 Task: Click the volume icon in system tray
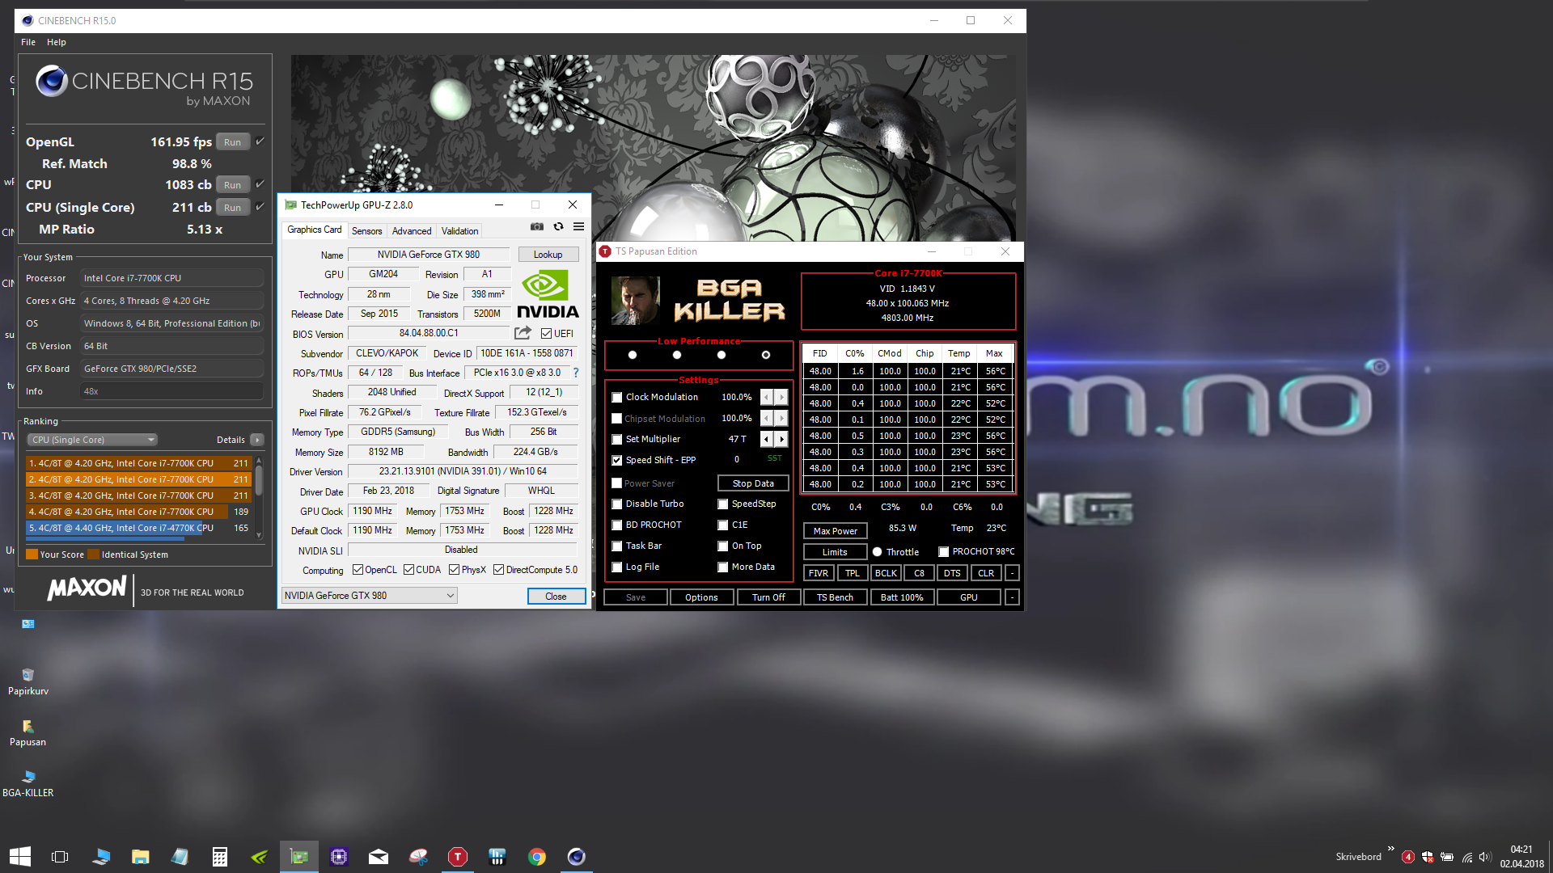coord(1484,857)
